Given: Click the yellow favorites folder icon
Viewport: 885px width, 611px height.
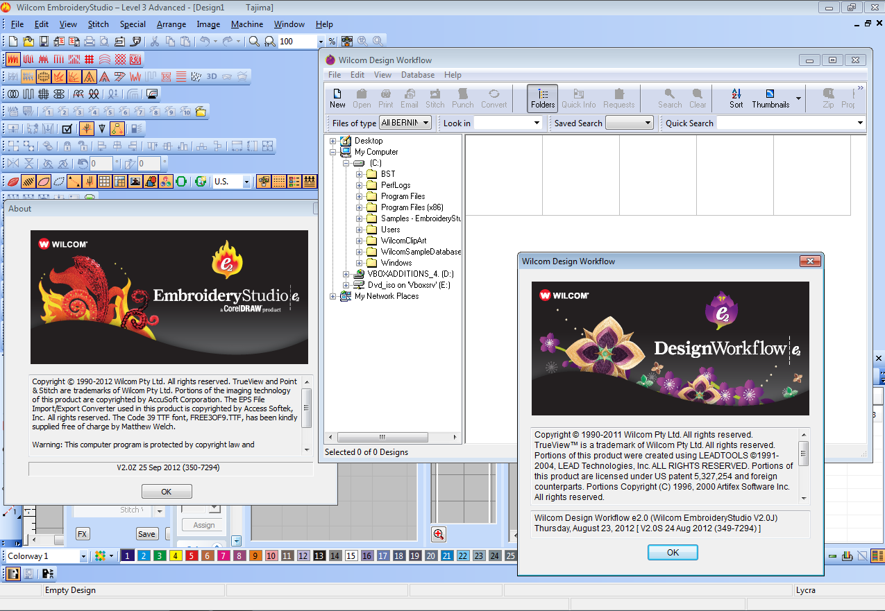Looking at the screenshot, I should point(201,111).
